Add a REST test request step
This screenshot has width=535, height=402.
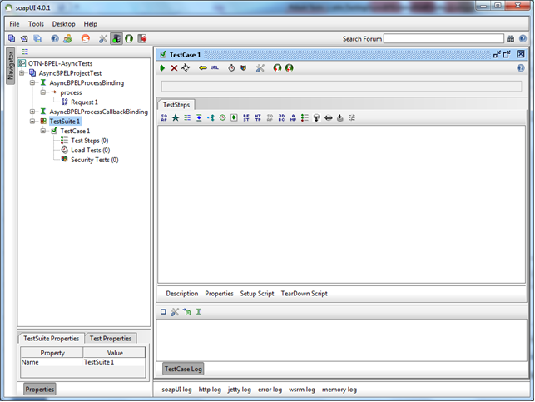coord(246,117)
